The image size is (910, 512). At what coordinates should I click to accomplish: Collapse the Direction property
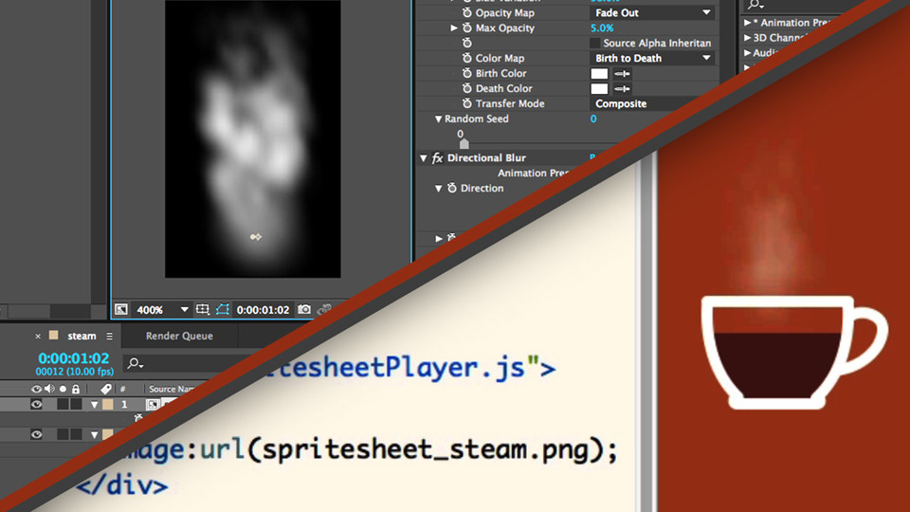[438, 188]
